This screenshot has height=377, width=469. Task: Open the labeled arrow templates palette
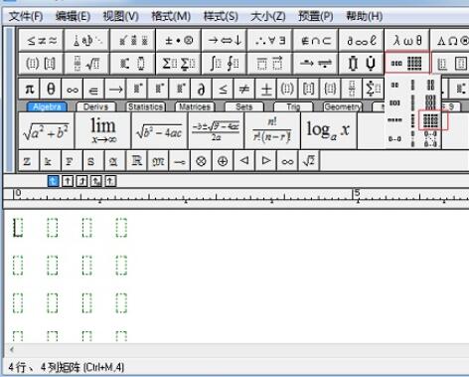[x=316, y=63]
